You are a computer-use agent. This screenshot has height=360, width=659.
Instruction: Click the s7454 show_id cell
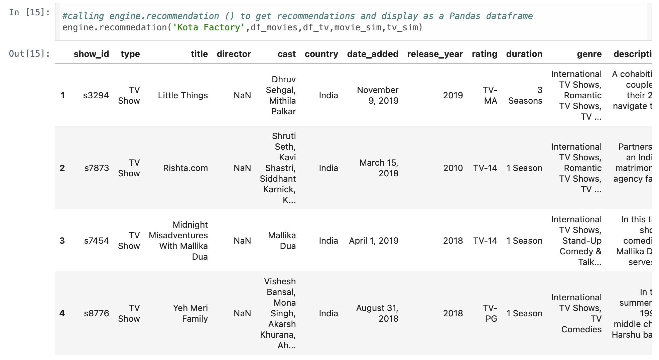pyautogui.click(x=96, y=241)
